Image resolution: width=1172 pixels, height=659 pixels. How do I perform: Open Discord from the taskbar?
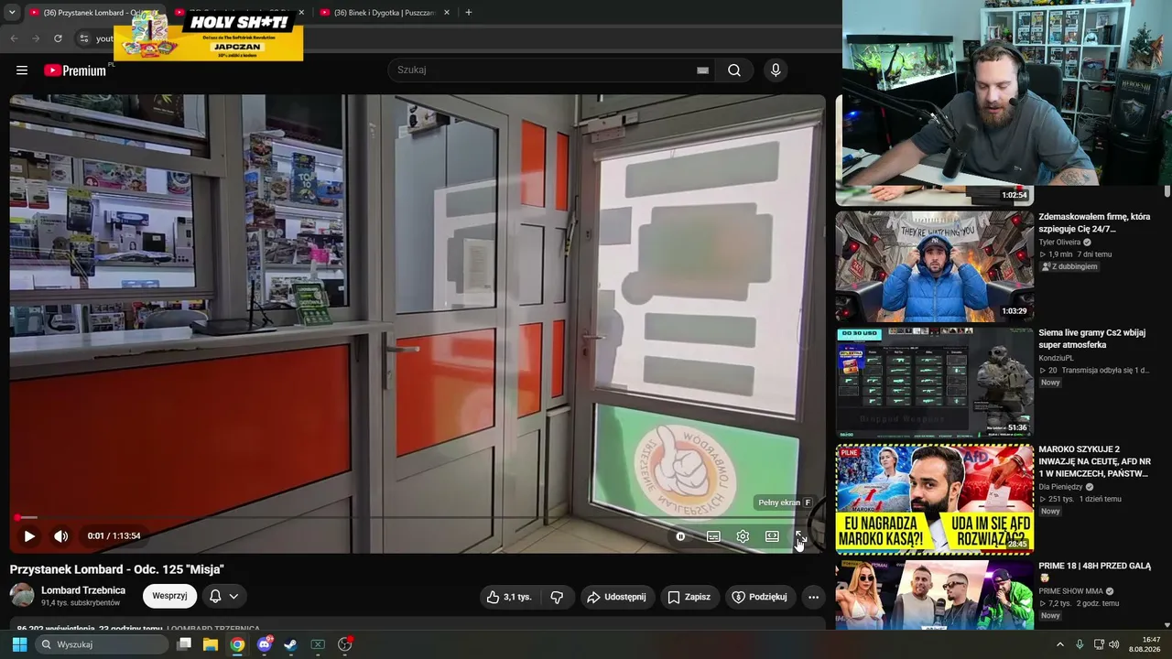[265, 644]
